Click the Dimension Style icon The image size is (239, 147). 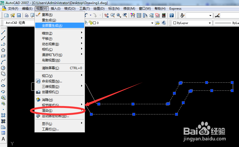pyautogui.click(x=217, y=15)
